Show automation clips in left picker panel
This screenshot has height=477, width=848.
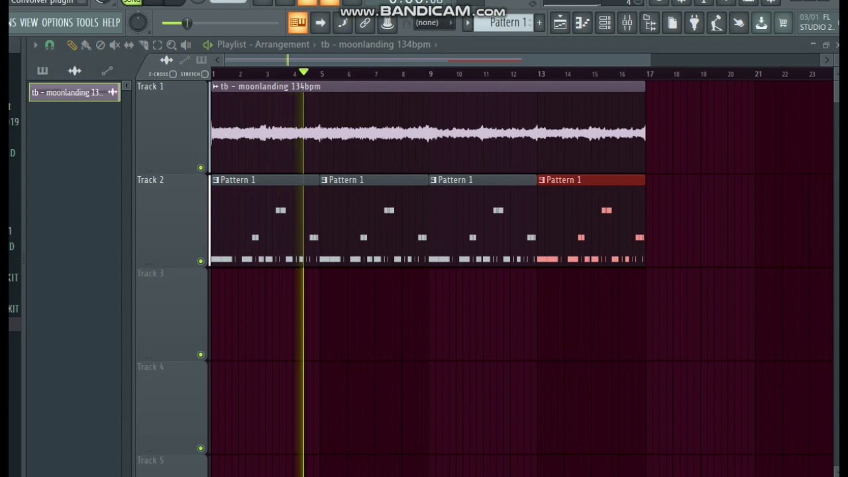pos(107,71)
